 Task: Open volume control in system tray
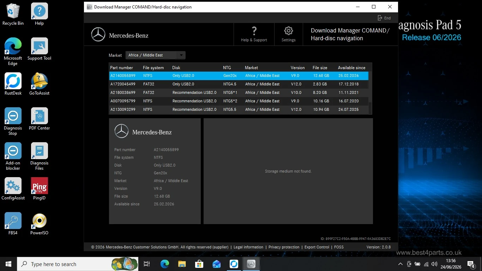pos(434,264)
